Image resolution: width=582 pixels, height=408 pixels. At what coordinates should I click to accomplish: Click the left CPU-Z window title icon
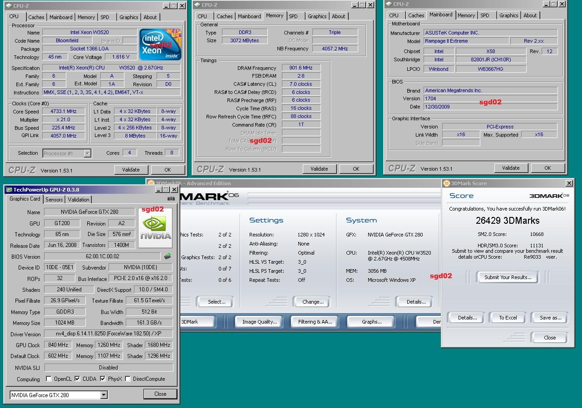(9, 6)
